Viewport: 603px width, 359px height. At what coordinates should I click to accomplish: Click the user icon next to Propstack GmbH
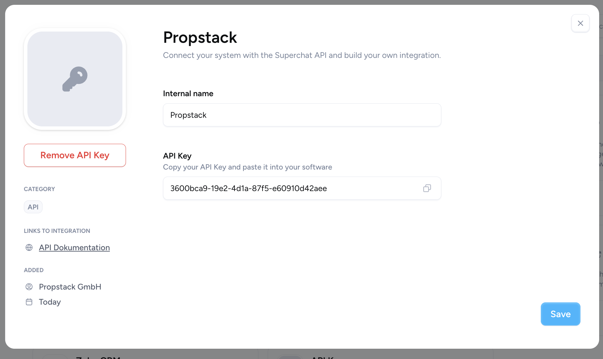(29, 287)
